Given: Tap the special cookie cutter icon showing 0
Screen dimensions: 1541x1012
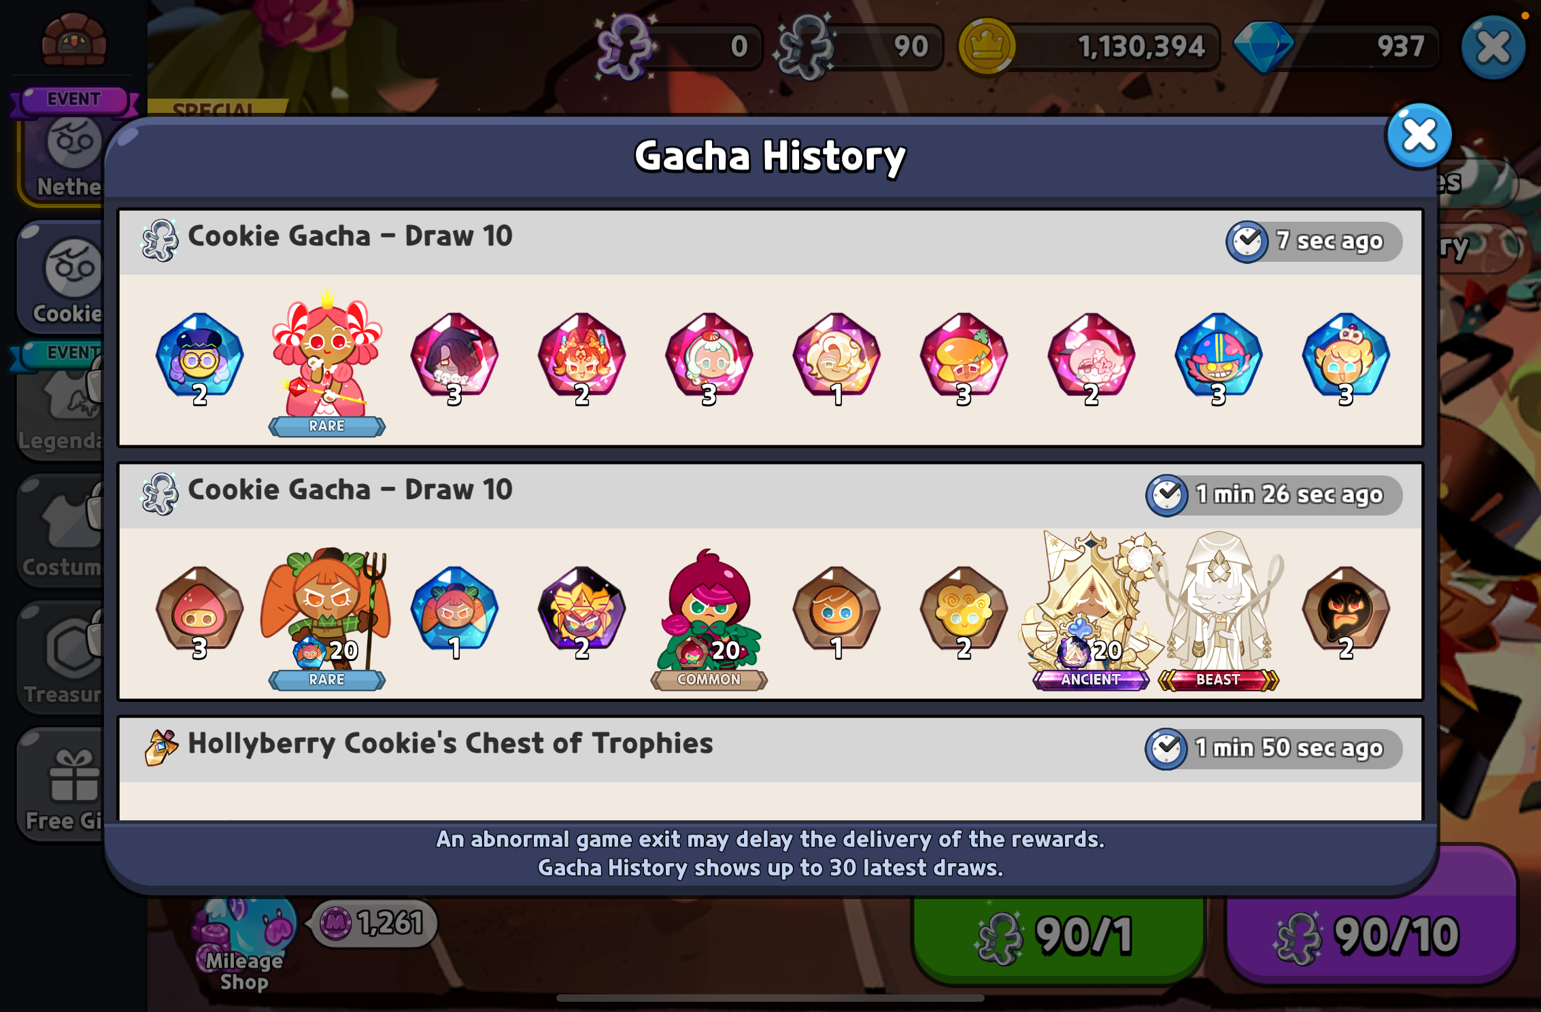Looking at the screenshot, I should [x=626, y=46].
